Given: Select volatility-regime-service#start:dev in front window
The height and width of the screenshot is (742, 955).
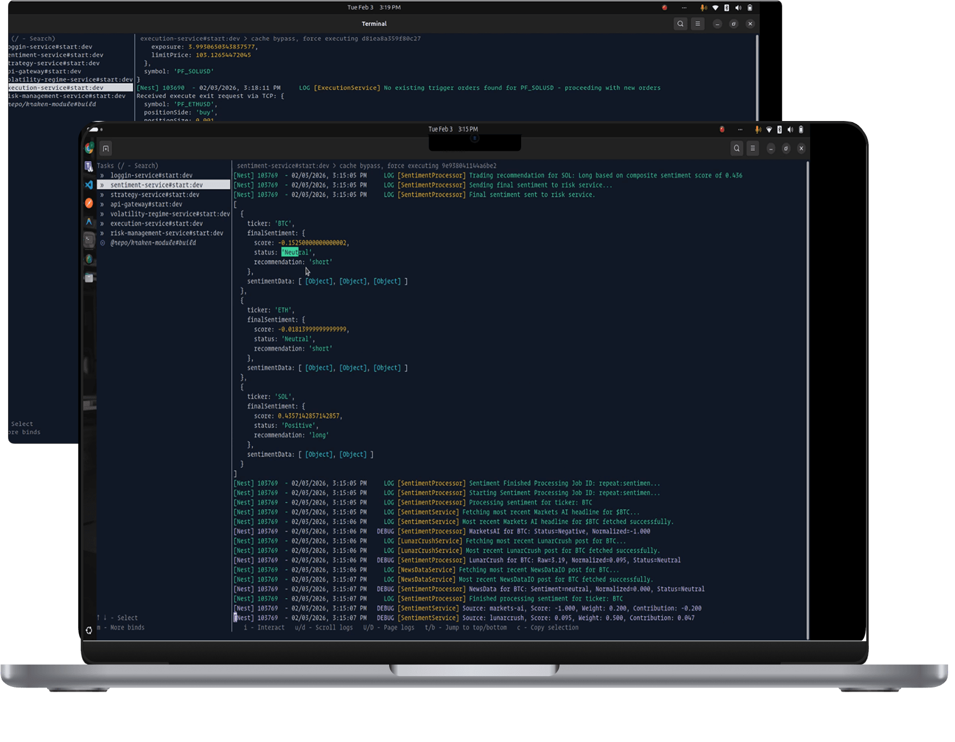Looking at the screenshot, I should 170,214.
